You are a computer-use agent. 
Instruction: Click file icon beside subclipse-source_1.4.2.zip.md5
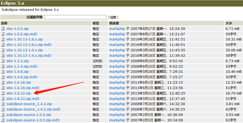point(3,109)
